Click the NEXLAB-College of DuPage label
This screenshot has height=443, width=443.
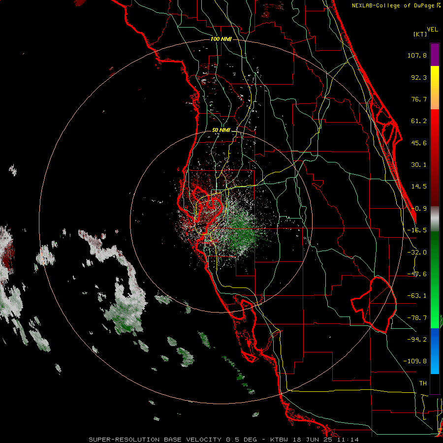coord(396,5)
